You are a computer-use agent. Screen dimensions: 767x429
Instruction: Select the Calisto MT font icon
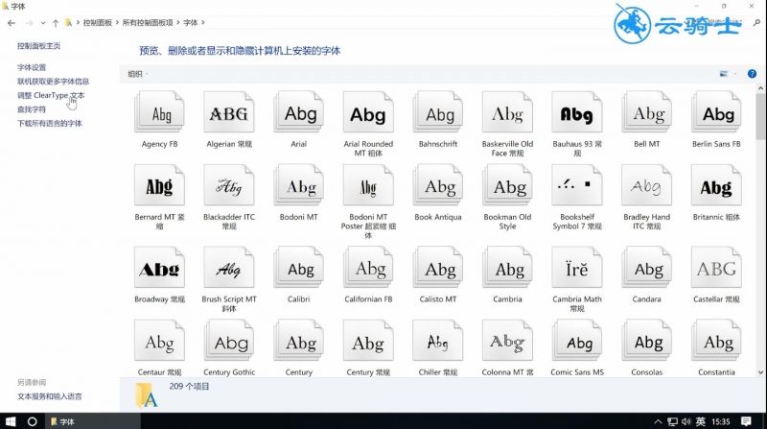pyautogui.click(x=438, y=268)
